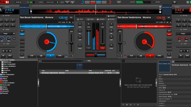Hit CUE on the left deck

(32, 56)
